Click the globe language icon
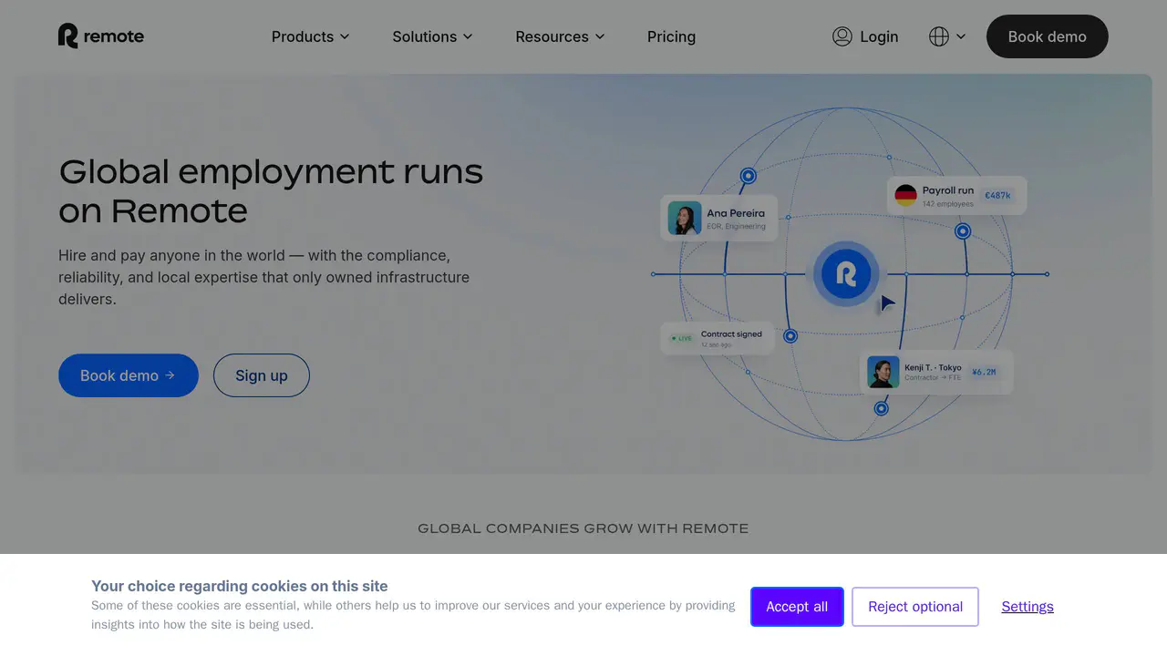1167x656 pixels. pyautogui.click(x=939, y=36)
